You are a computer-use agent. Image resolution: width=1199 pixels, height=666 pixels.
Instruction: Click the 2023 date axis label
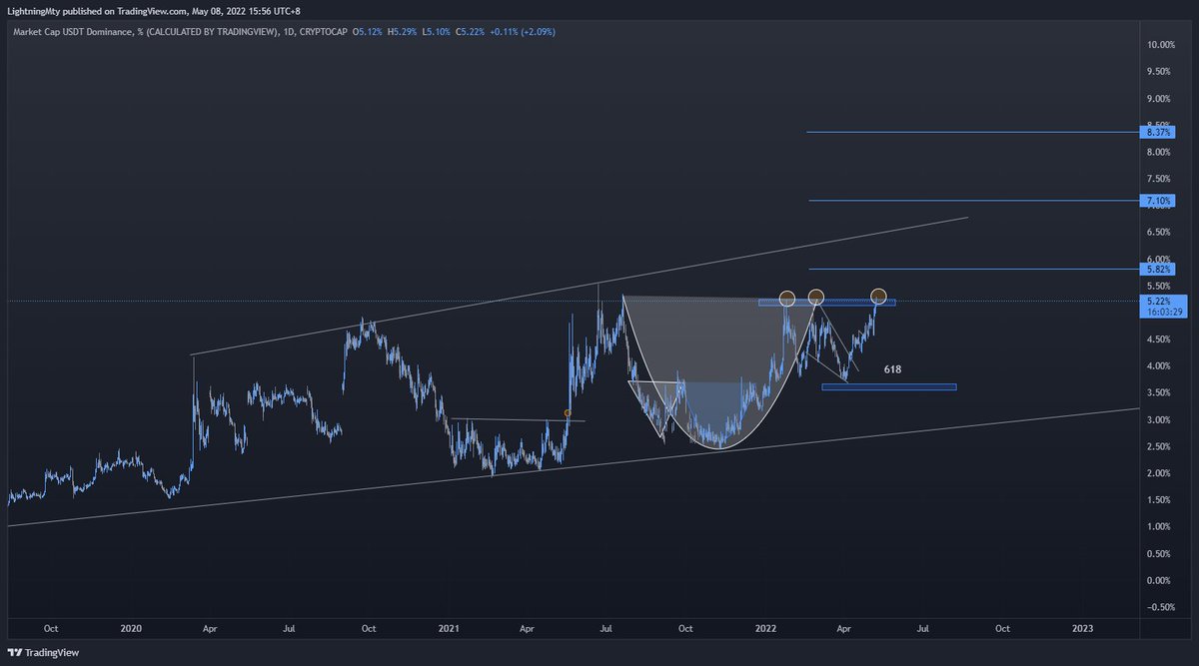point(1084,629)
